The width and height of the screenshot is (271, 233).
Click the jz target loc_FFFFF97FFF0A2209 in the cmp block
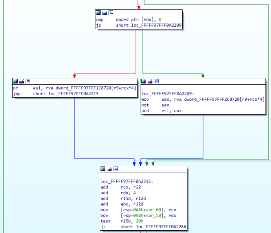coord(156,25)
